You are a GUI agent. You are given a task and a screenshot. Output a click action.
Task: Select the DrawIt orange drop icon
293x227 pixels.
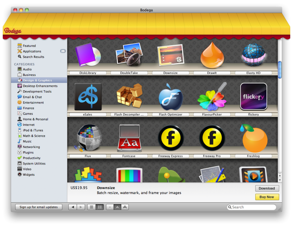tap(212, 55)
